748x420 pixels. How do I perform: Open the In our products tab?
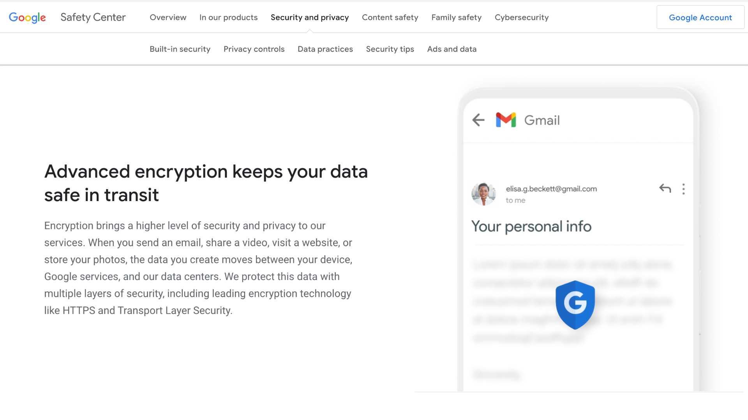pos(228,17)
